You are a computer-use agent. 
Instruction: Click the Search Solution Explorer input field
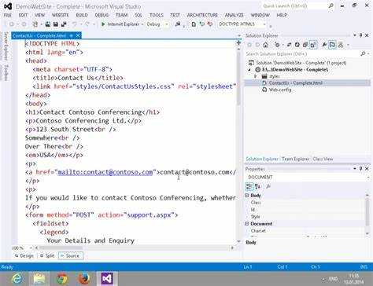coord(301,53)
